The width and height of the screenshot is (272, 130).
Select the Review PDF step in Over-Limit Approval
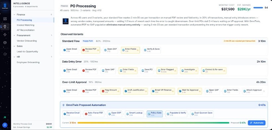click(x=89, y=91)
